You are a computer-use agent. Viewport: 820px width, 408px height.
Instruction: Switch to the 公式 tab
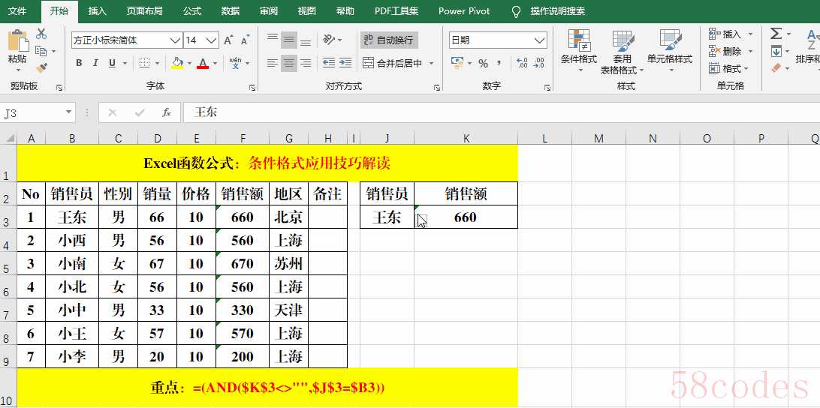pyautogui.click(x=192, y=11)
